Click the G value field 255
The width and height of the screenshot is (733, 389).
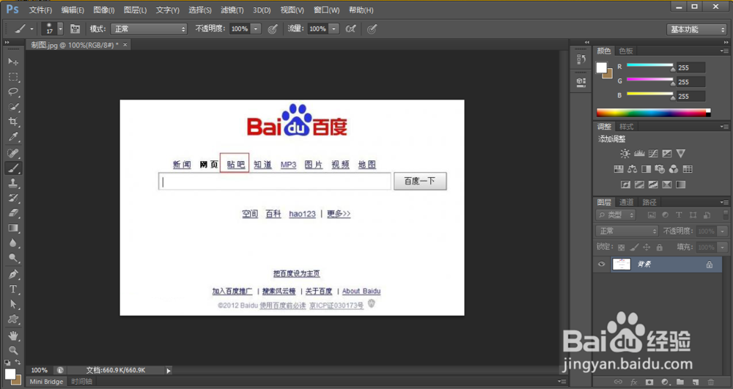click(x=690, y=82)
